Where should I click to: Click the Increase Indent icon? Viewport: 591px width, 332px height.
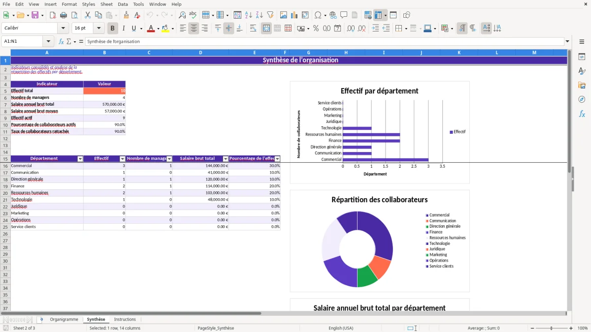pos(375,29)
